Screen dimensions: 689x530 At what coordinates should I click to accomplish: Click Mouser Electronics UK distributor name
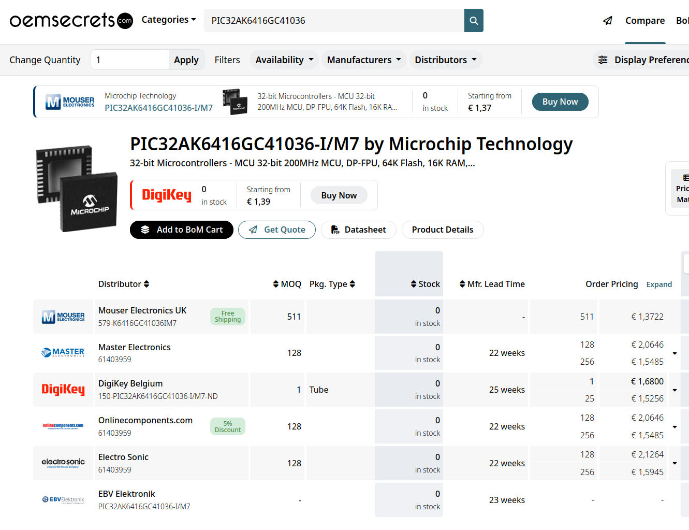click(142, 310)
